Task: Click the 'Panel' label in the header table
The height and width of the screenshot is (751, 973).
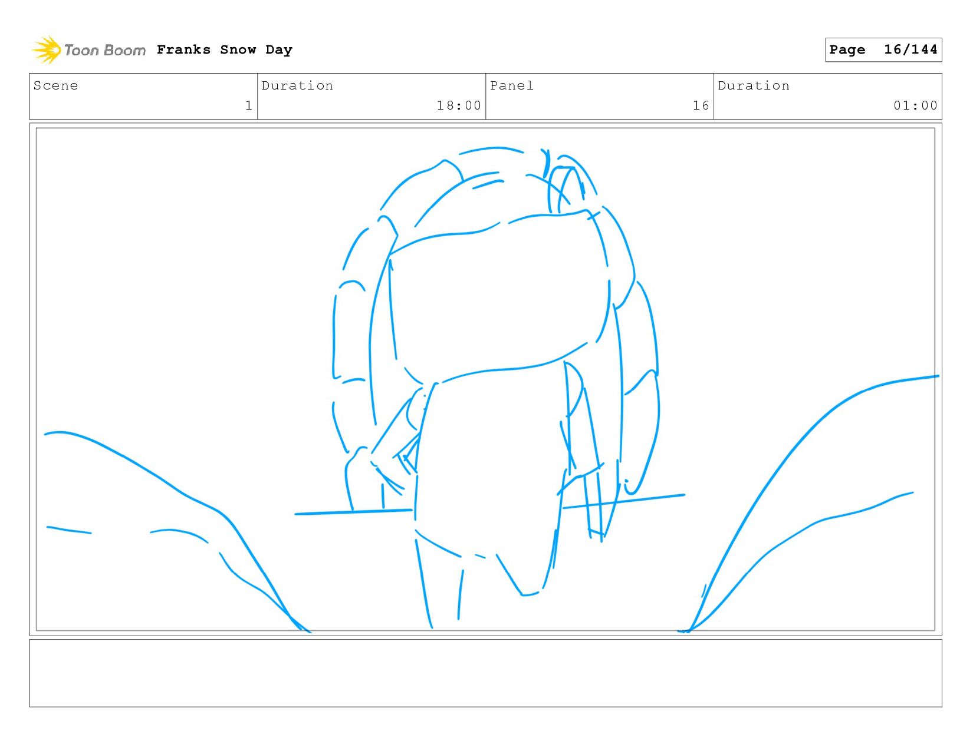Action: coord(512,85)
